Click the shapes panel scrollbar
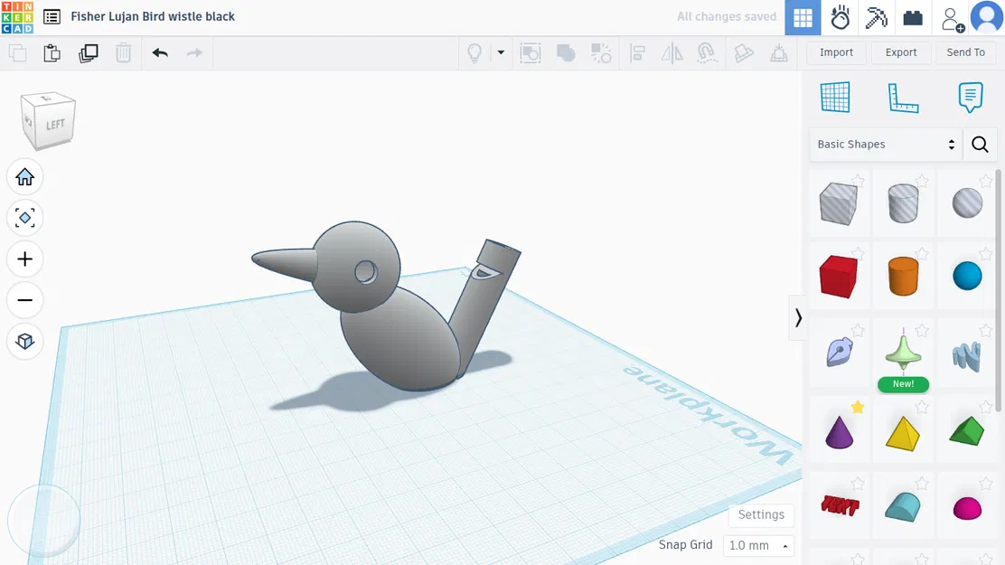Image resolution: width=1005 pixels, height=565 pixels. tap(998, 290)
